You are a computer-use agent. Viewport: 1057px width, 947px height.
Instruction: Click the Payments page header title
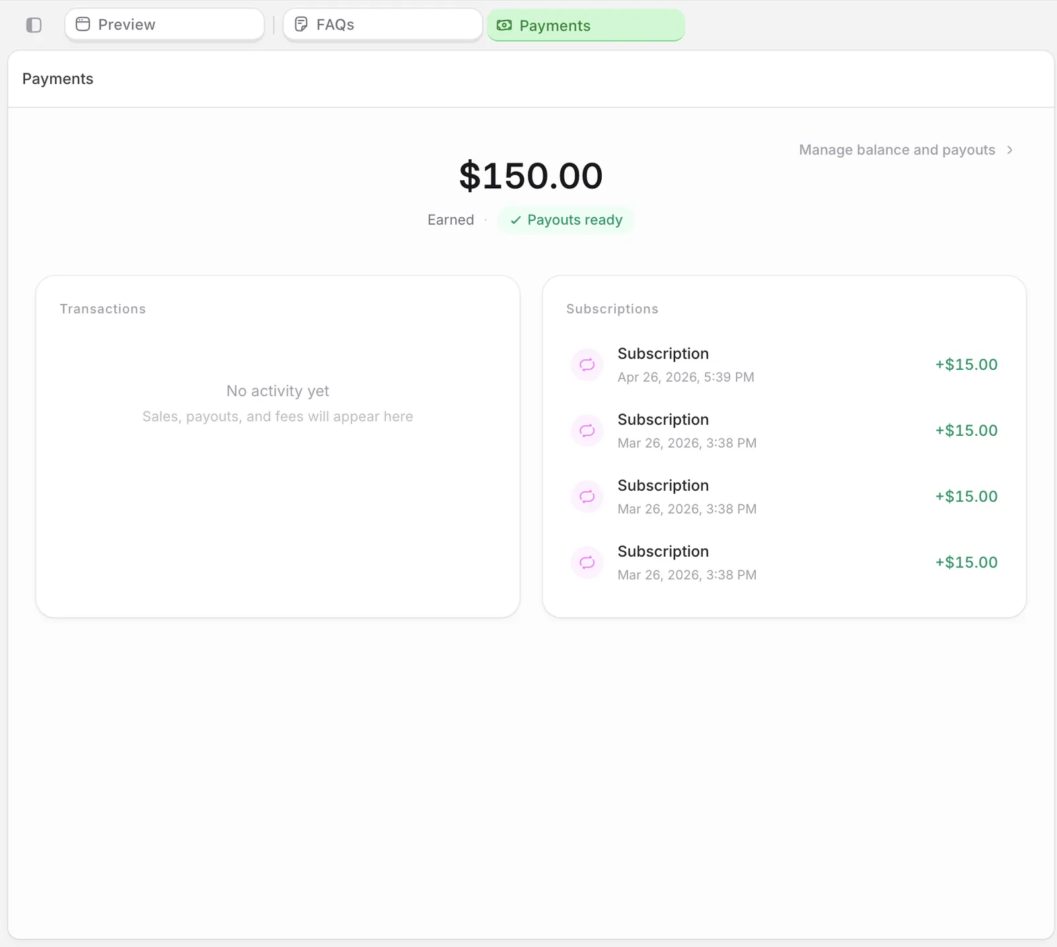pos(57,79)
